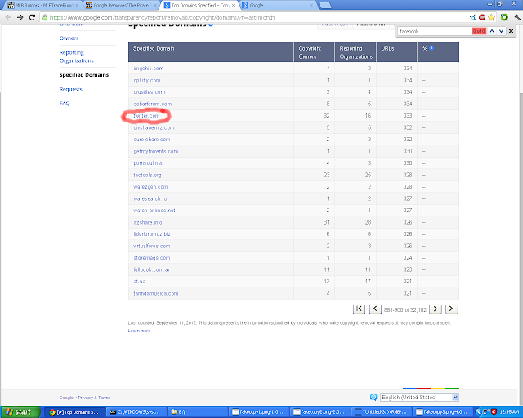Image resolution: width=523 pixels, height=418 pixels.
Task: Open the language dropdown English (United States)
Action: tap(419, 397)
